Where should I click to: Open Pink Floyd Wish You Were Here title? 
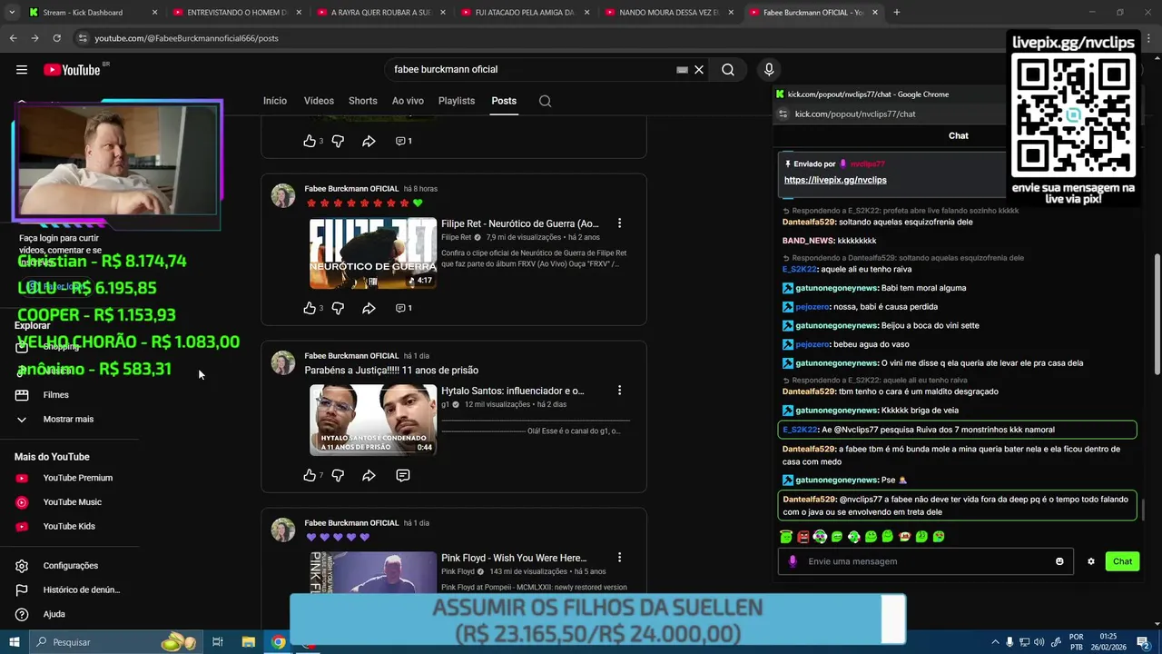pyautogui.click(x=514, y=558)
